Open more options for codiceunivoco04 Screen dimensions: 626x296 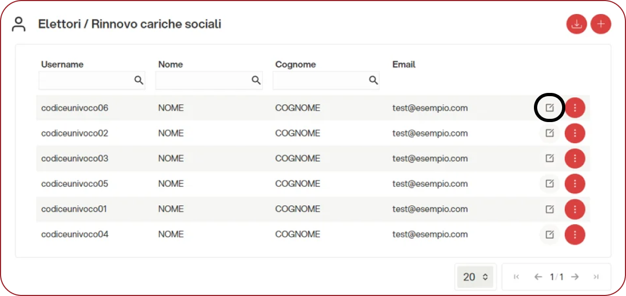575,234
